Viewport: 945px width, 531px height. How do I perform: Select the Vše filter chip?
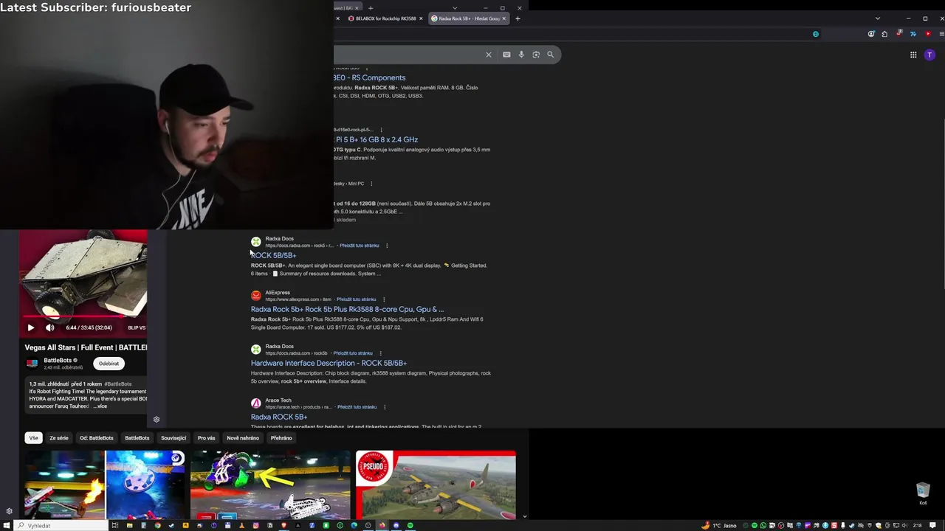[33, 438]
